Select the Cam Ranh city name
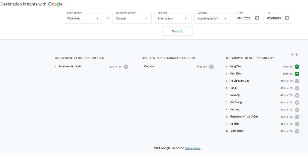Image resolution: width=308 pixels, height=155 pixels. click(237, 131)
